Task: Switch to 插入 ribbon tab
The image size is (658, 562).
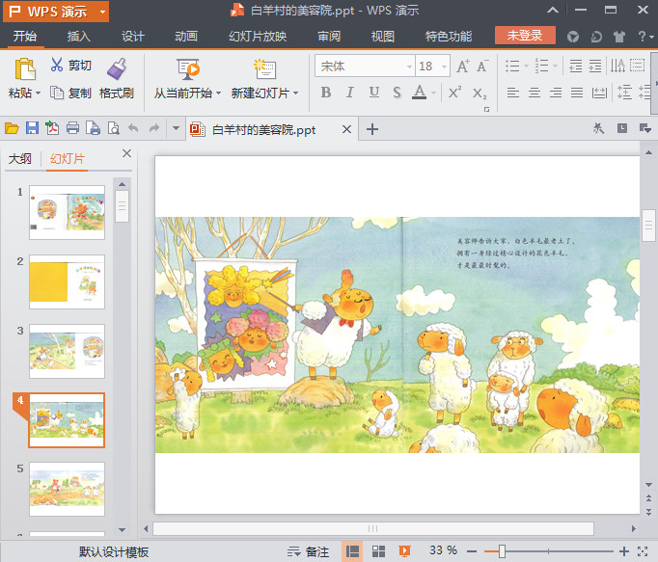Action: click(78, 37)
